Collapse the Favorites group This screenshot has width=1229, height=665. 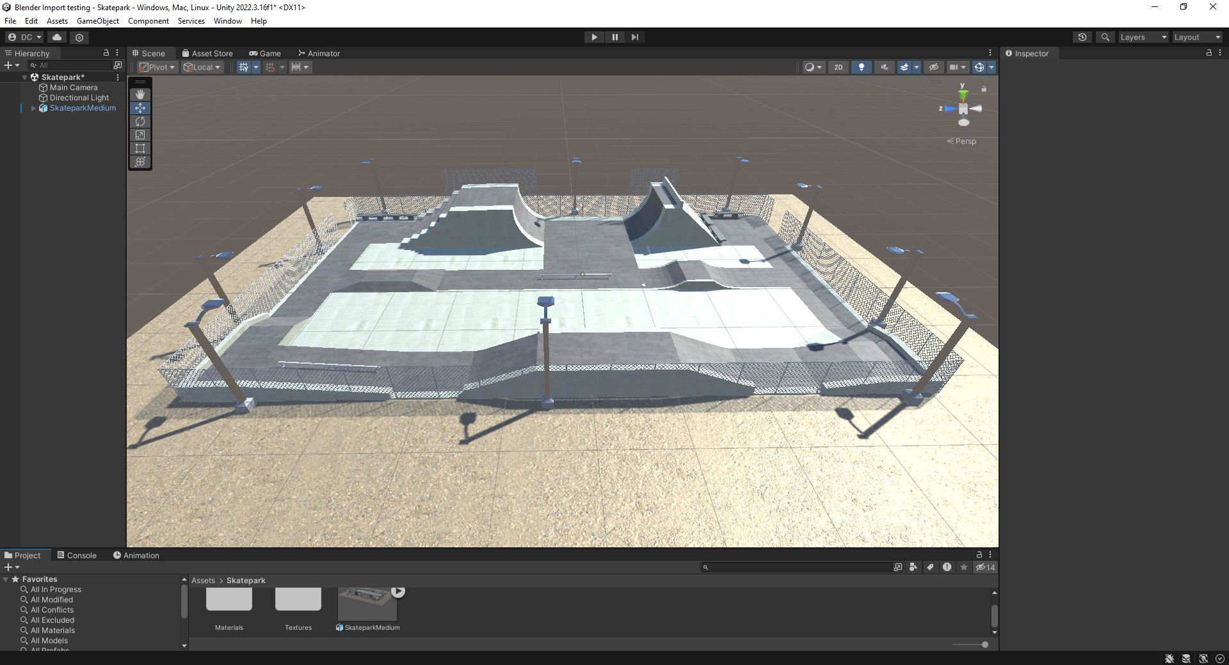point(6,579)
